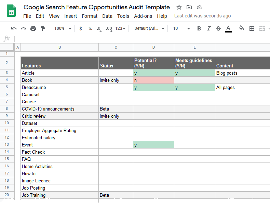Image resolution: width=270 pixels, height=207 pixels.
Task: Select green 'y' cell in Event row
Action: point(153,145)
